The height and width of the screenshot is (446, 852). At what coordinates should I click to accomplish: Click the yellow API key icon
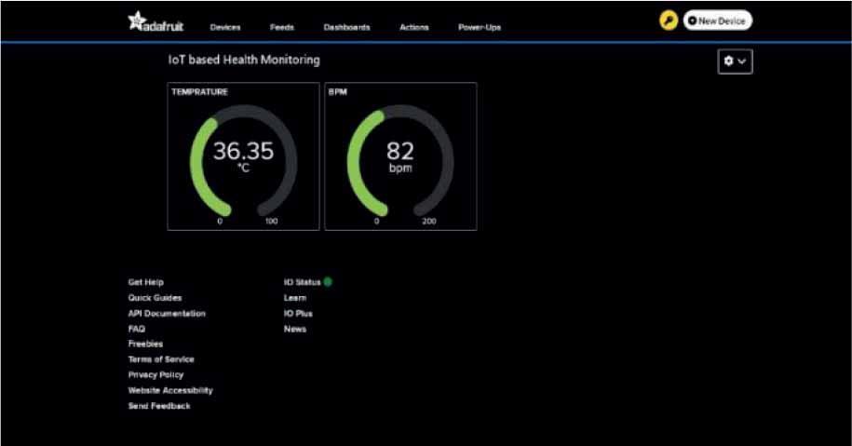click(669, 20)
